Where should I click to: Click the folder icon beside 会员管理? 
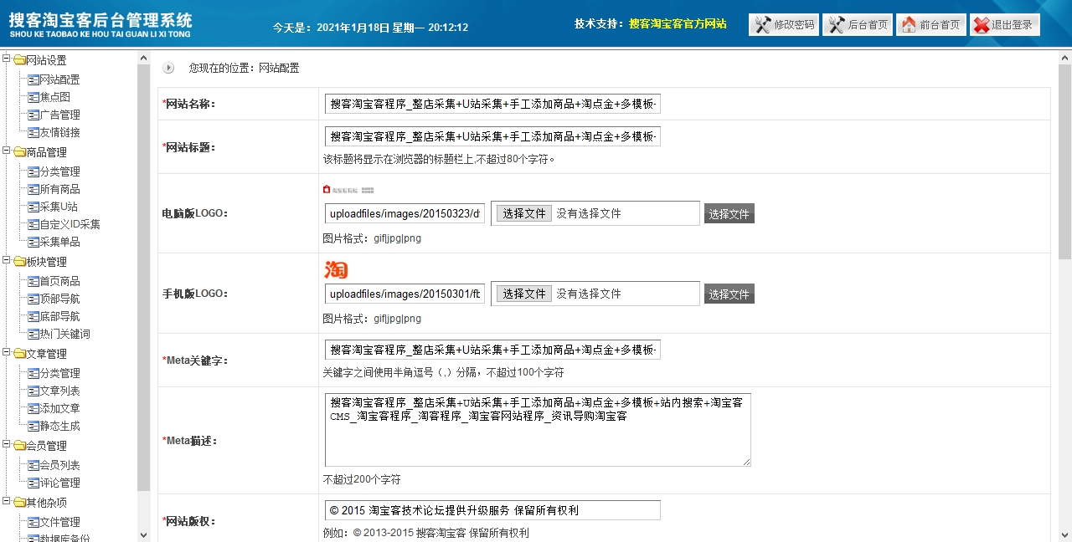[x=19, y=446]
